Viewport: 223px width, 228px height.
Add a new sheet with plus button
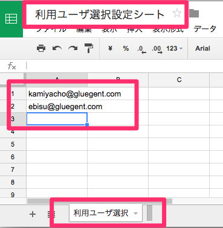click(x=33, y=214)
